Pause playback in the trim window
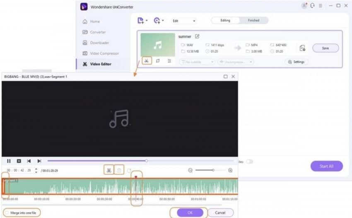 click(9, 161)
